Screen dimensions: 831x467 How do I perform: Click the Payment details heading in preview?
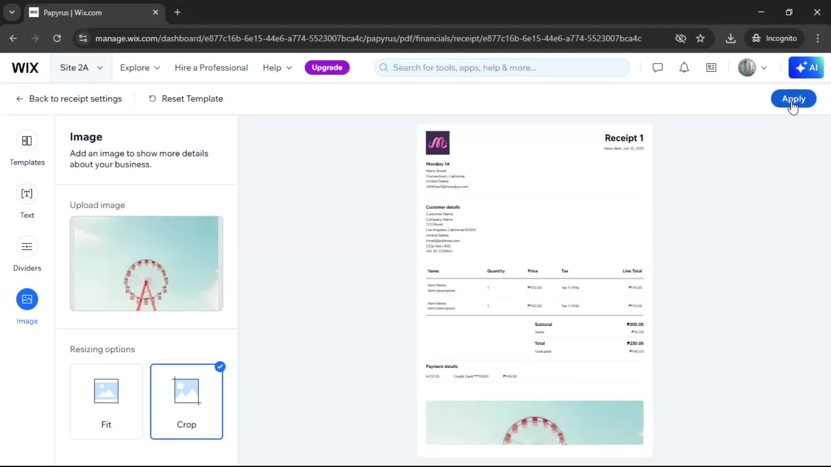pos(441,366)
